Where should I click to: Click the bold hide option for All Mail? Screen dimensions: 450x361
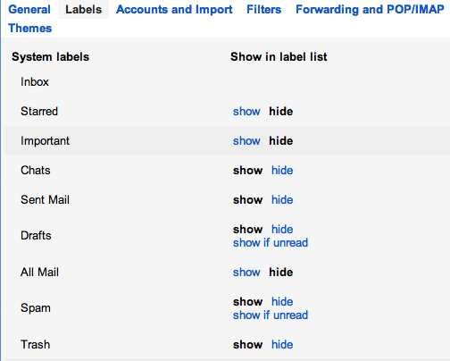(x=281, y=273)
